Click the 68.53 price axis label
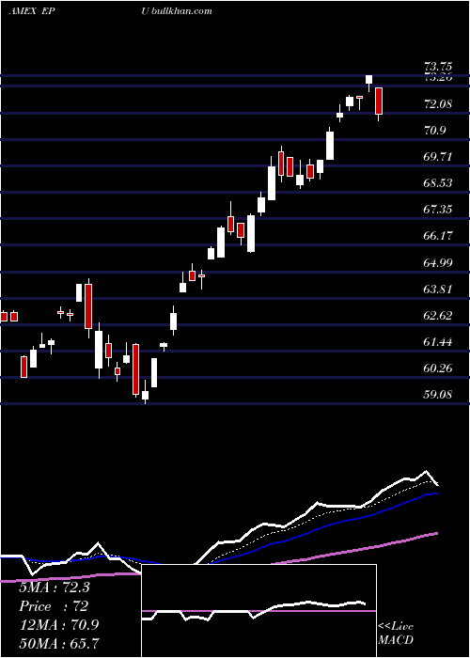 coord(439,183)
